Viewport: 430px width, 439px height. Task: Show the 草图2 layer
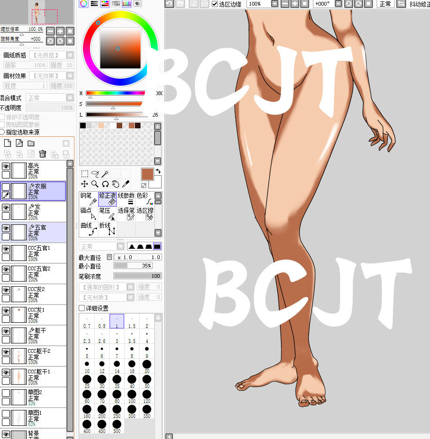[x=6, y=393]
